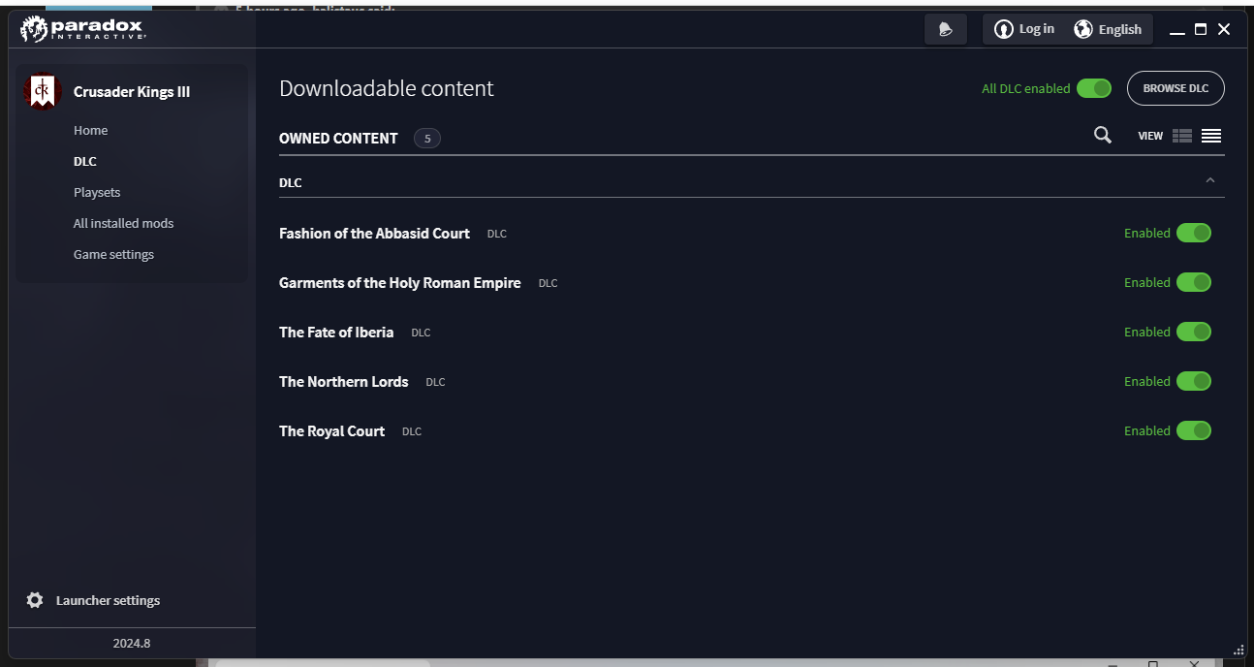The image size is (1254, 667).
Task: Click the search magnifier icon
Action: pos(1103,135)
